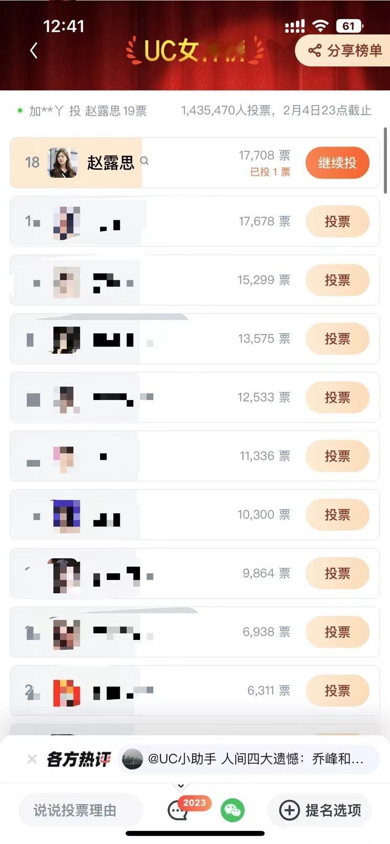Image resolution: width=390 pixels, height=844 pixels.
Task: Vote for the entry with 6,311 票
Action: tap(337, 691)
